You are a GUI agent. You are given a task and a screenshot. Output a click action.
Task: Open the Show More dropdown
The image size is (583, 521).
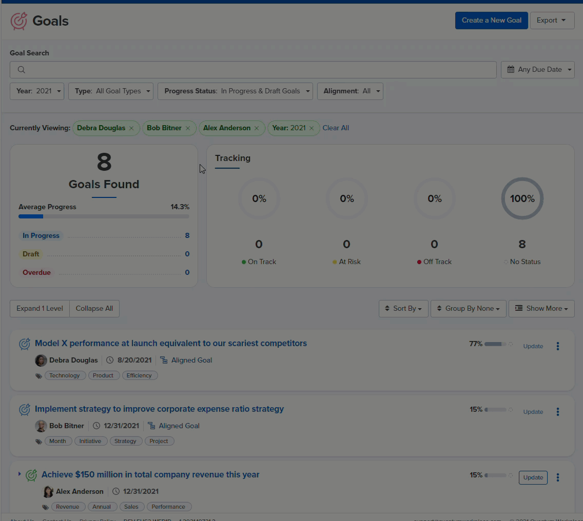[541, 308]
